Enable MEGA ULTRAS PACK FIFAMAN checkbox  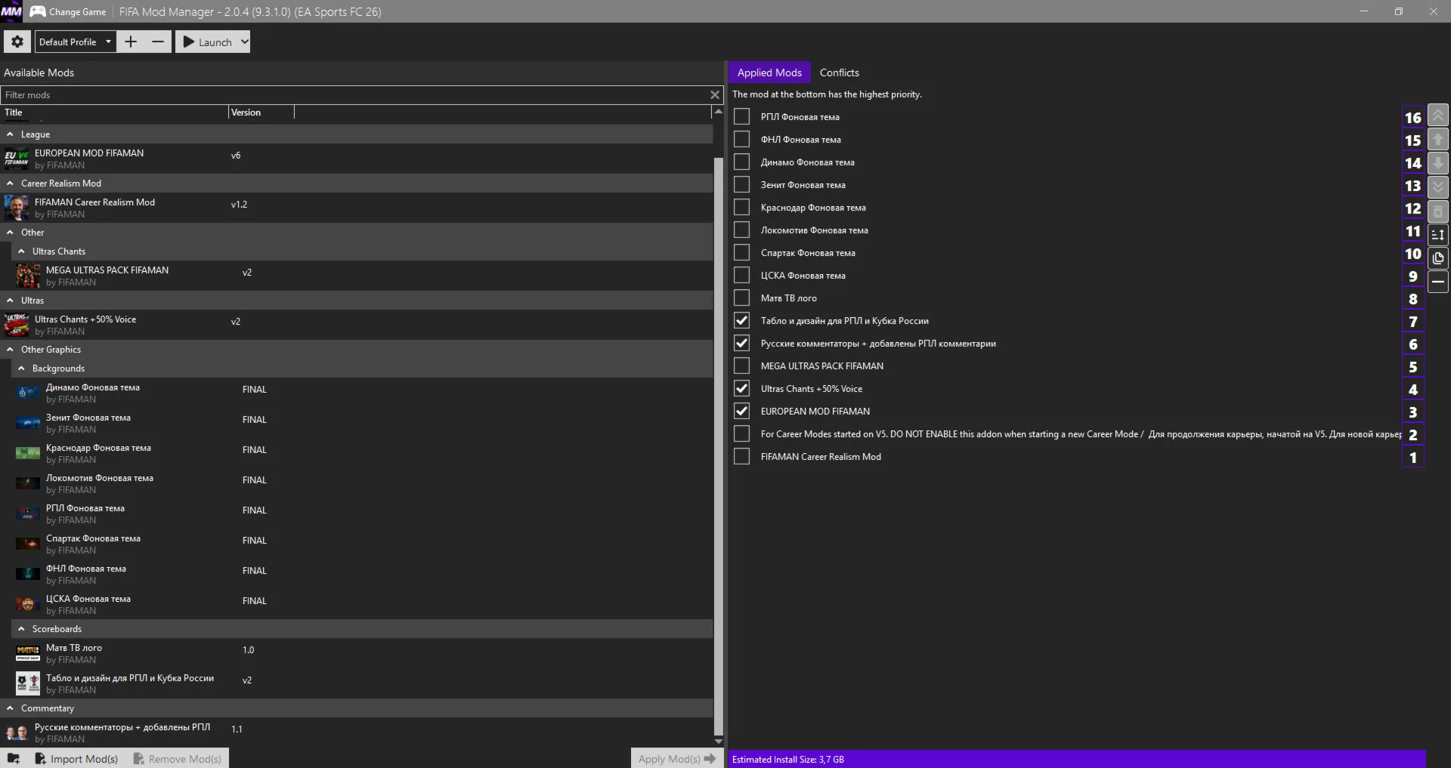pos(742,365)
